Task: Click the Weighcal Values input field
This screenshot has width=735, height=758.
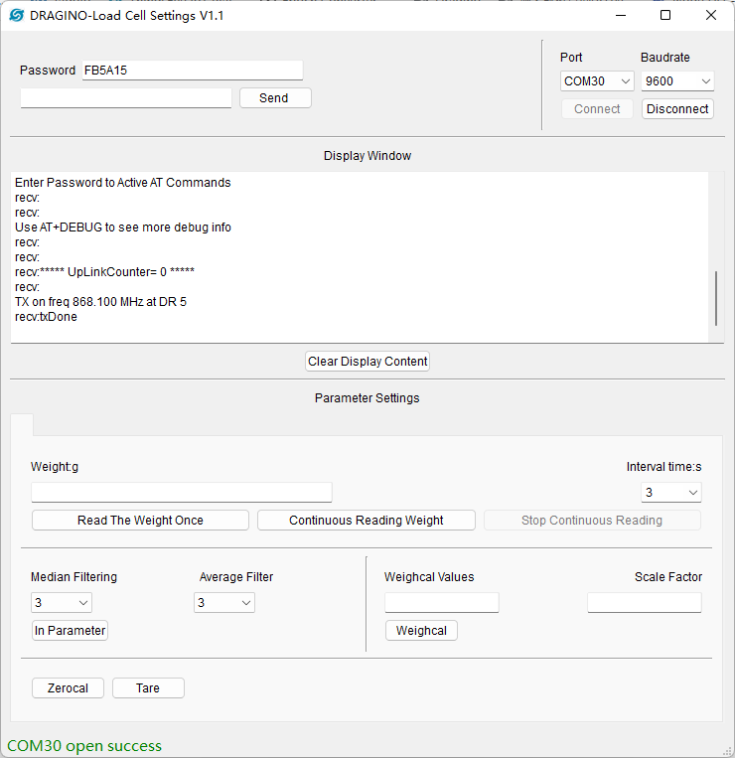Action: click(x=442, y=603)
